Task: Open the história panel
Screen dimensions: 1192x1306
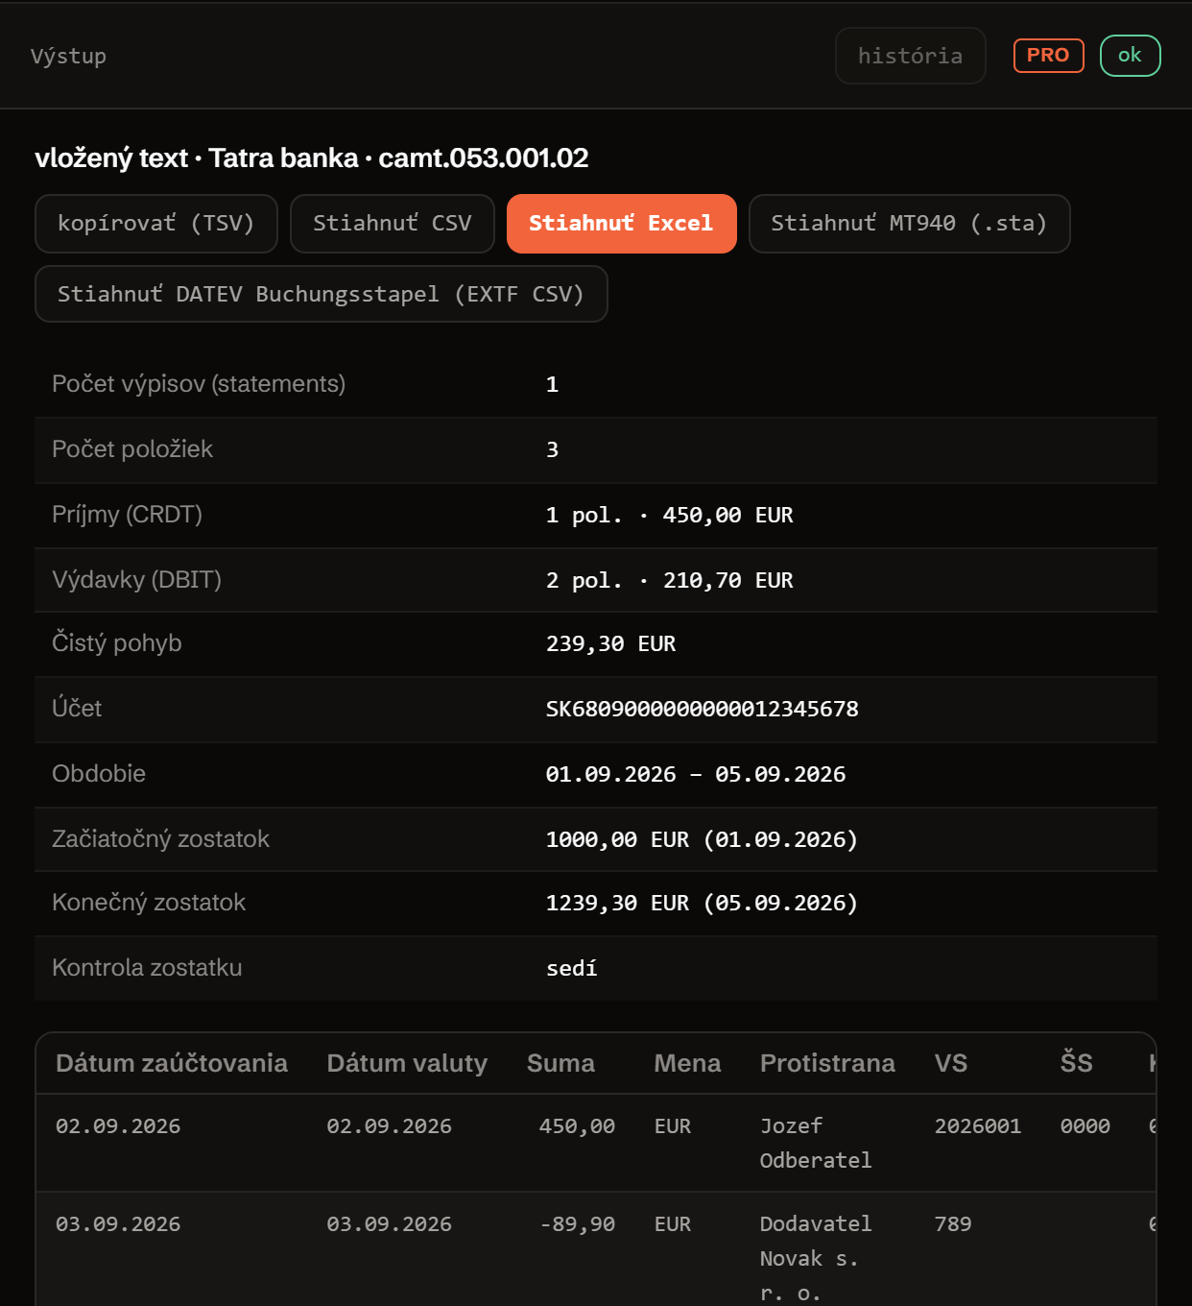Action: (911, 56)
